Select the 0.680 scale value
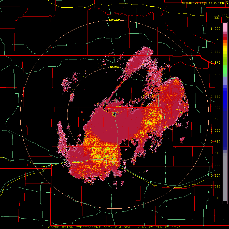Image resolution: width=229 pixels, height=229 pixels. coord(216,96)
